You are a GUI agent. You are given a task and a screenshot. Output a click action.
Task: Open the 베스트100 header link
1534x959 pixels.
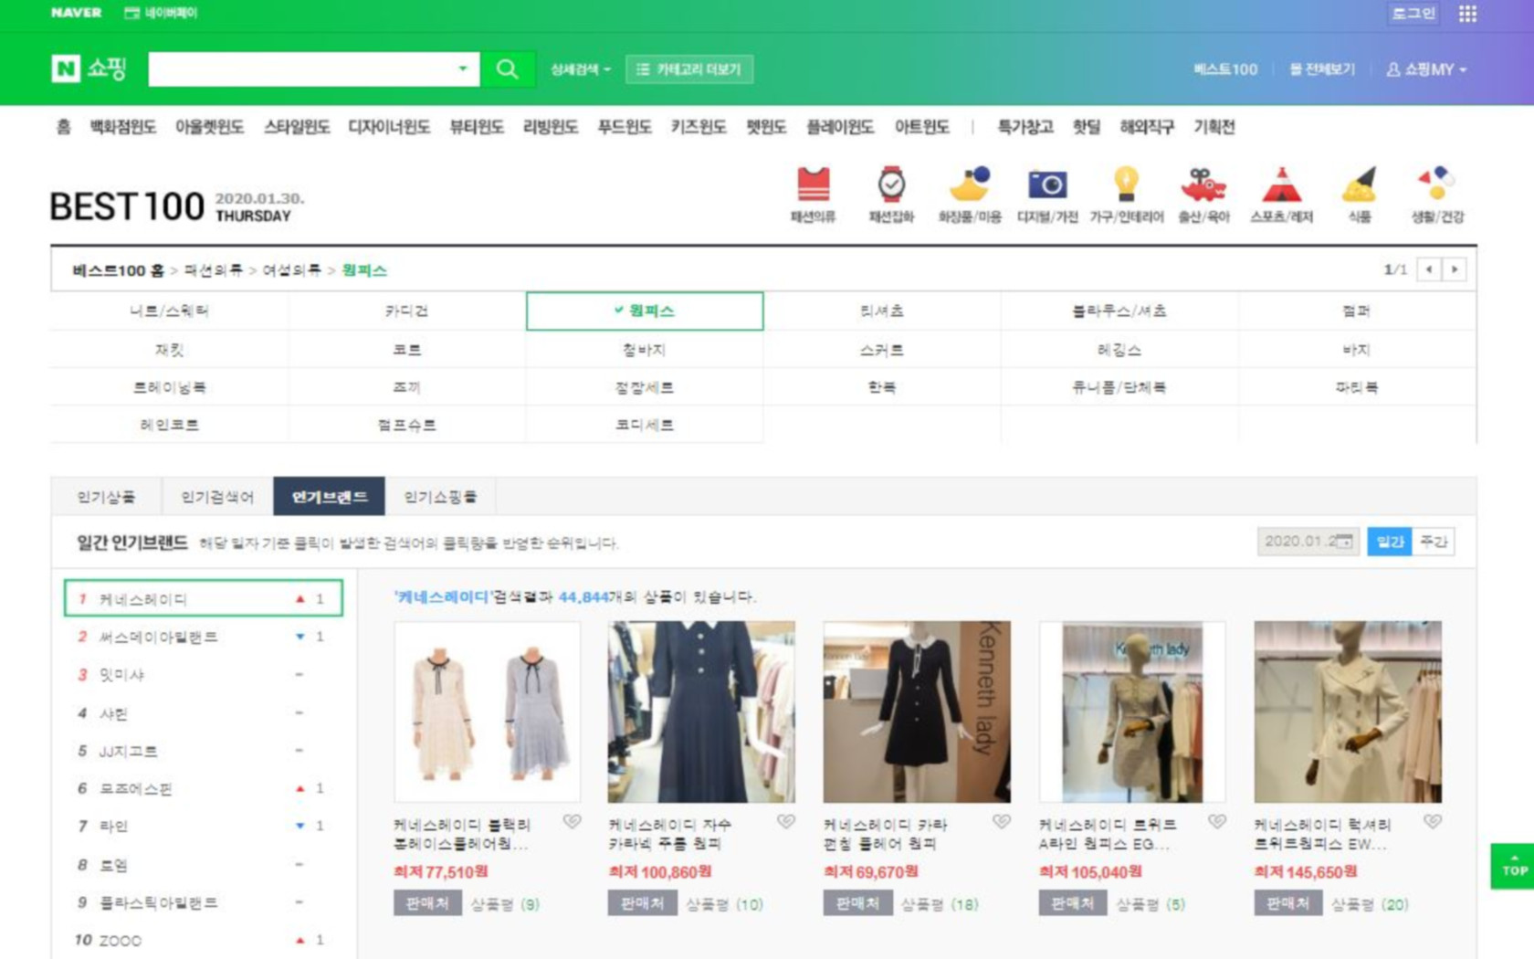[1225, 69]
